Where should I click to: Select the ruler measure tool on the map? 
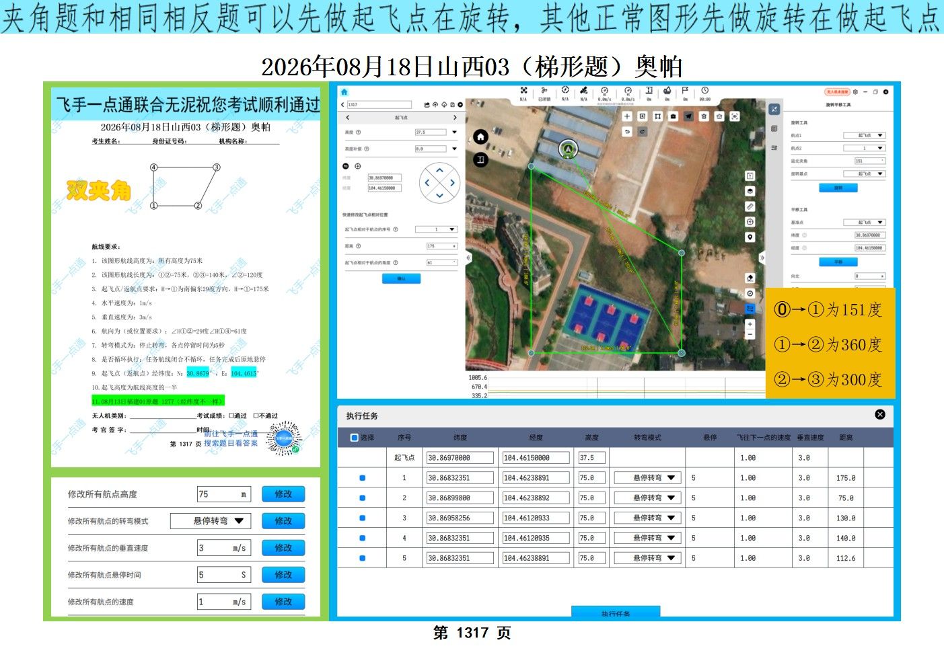pos(750,206)
